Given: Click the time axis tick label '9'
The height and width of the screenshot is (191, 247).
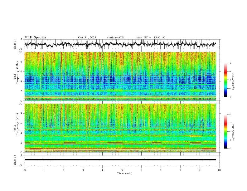Looking at the screenshot, I should coord(200,170).
